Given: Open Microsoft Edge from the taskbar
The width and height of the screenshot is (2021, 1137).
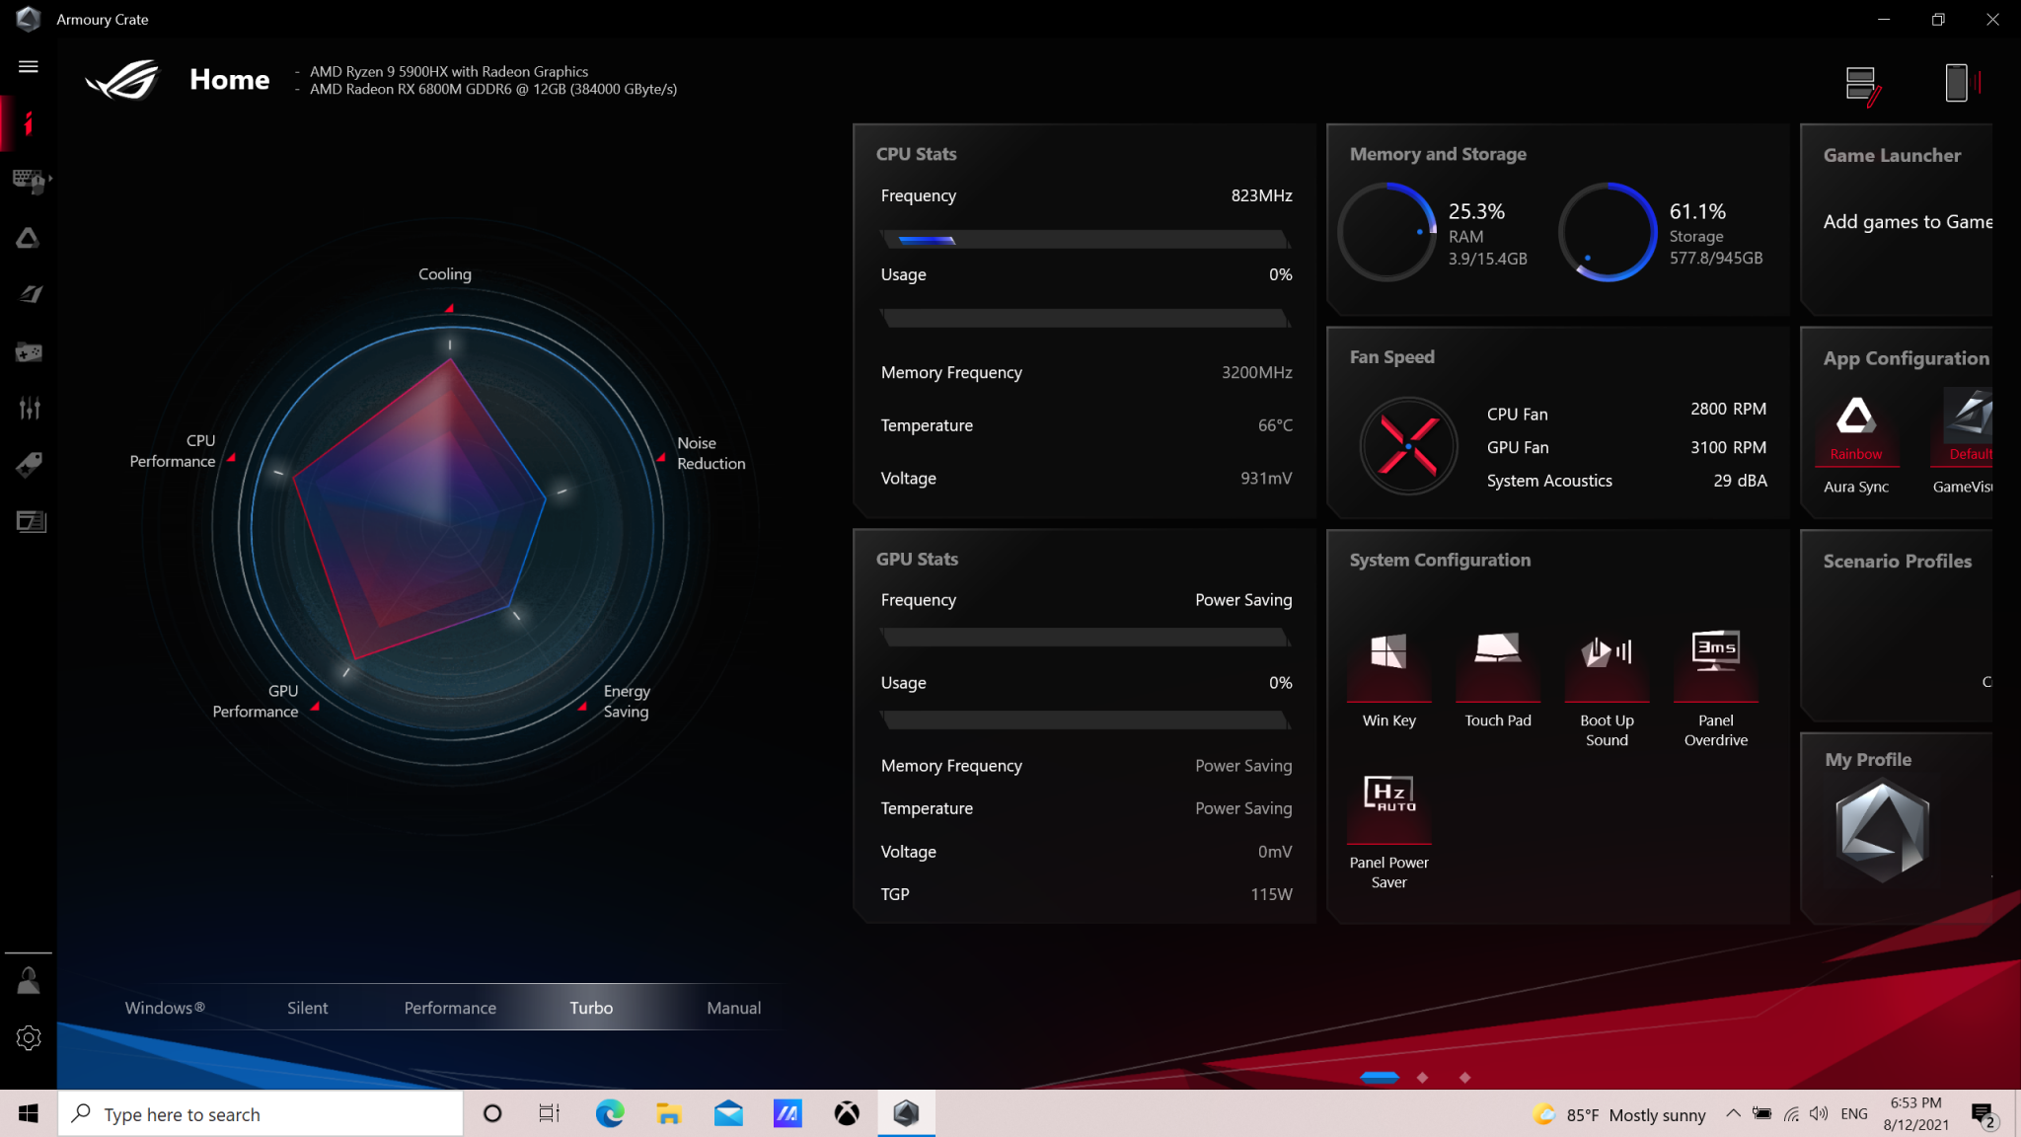Looking at the screenshot, I should pos(610,1113).
